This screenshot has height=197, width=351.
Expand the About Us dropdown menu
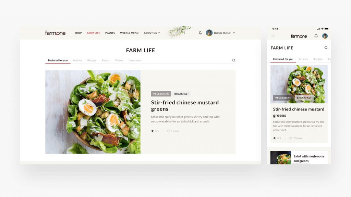(152, 33)
